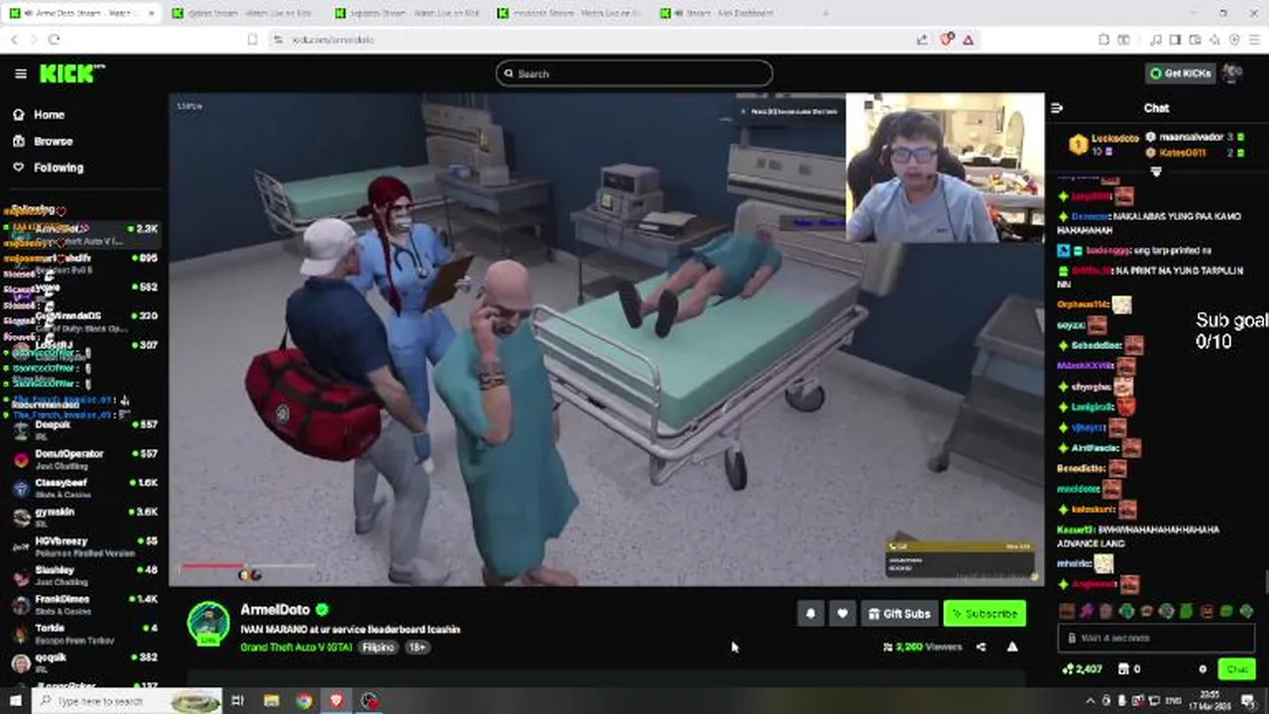Click the Windows taskbar search box
Image resolution: width=1269 pixels, height=714 pixels.
(128, 701)
